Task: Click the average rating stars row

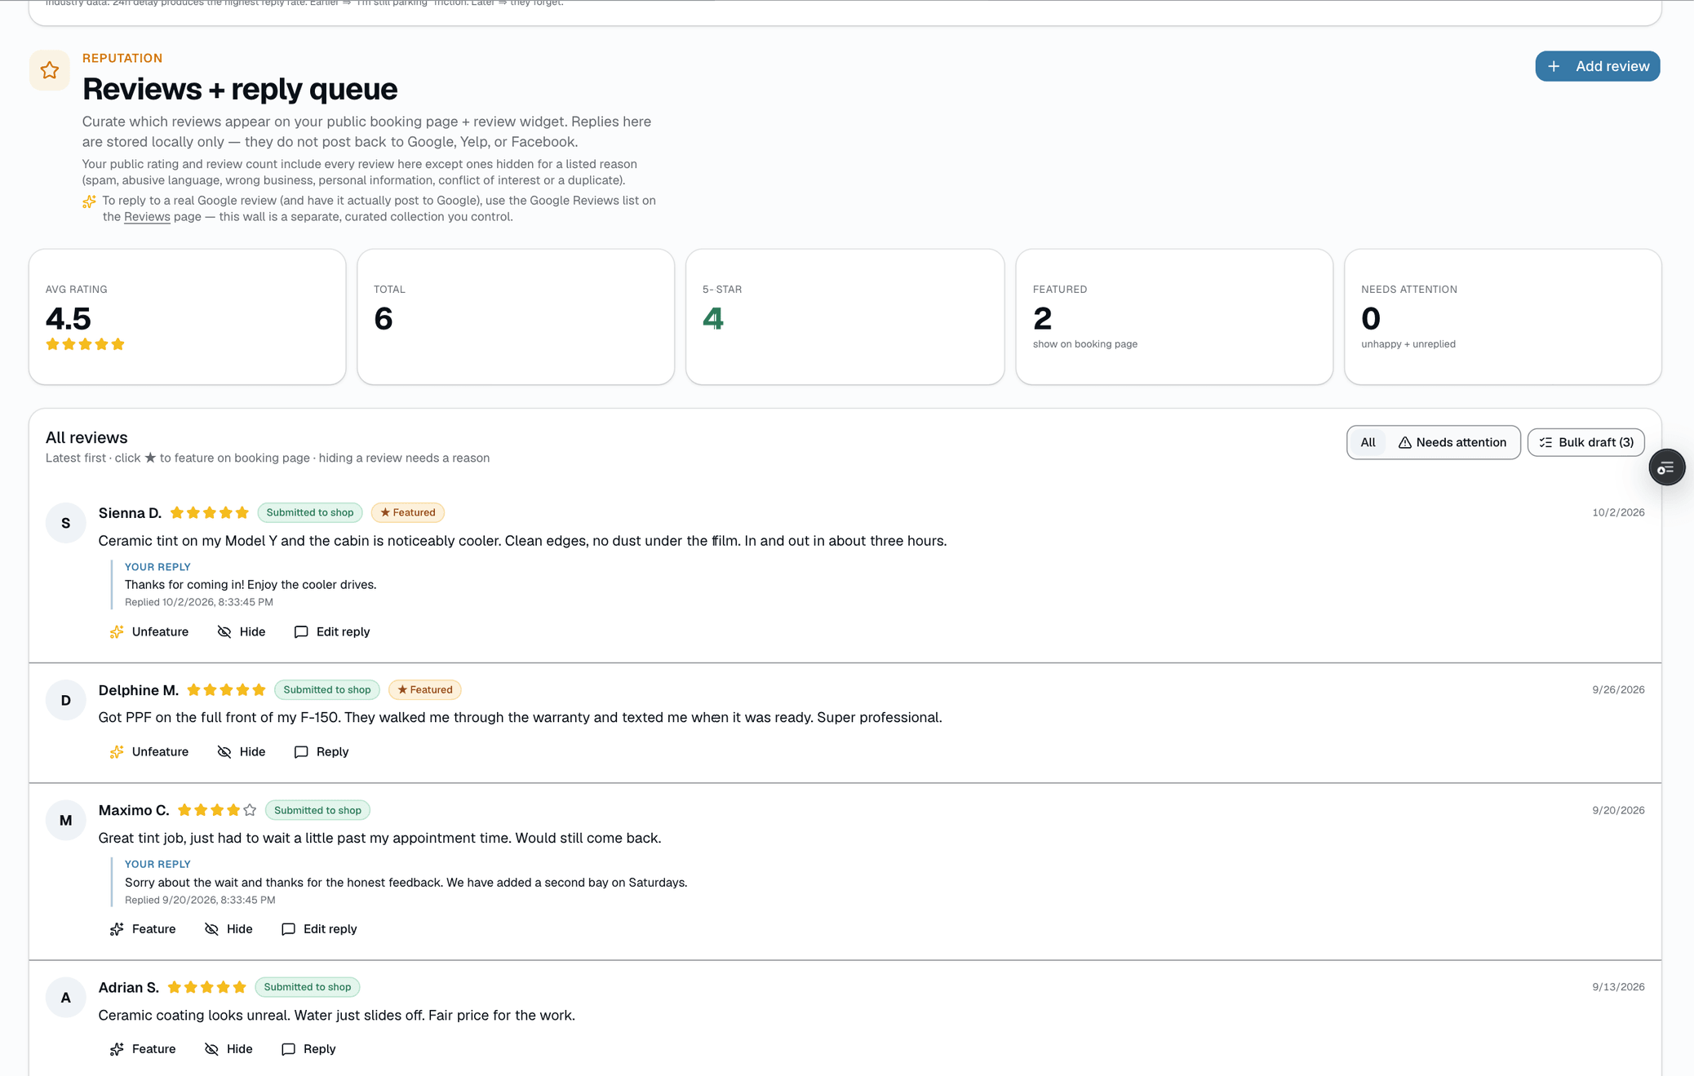Action: (x=85, y=344)
